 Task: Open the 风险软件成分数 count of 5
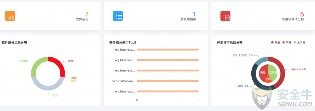pos(302,14)
